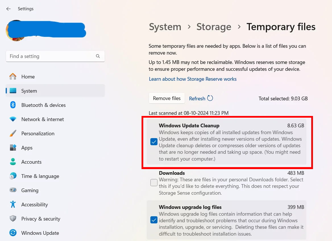332x241 pixels.
Task: Click the Network wifi icon in sidebar
Action: pyautogui.click(x=13, y=119)
